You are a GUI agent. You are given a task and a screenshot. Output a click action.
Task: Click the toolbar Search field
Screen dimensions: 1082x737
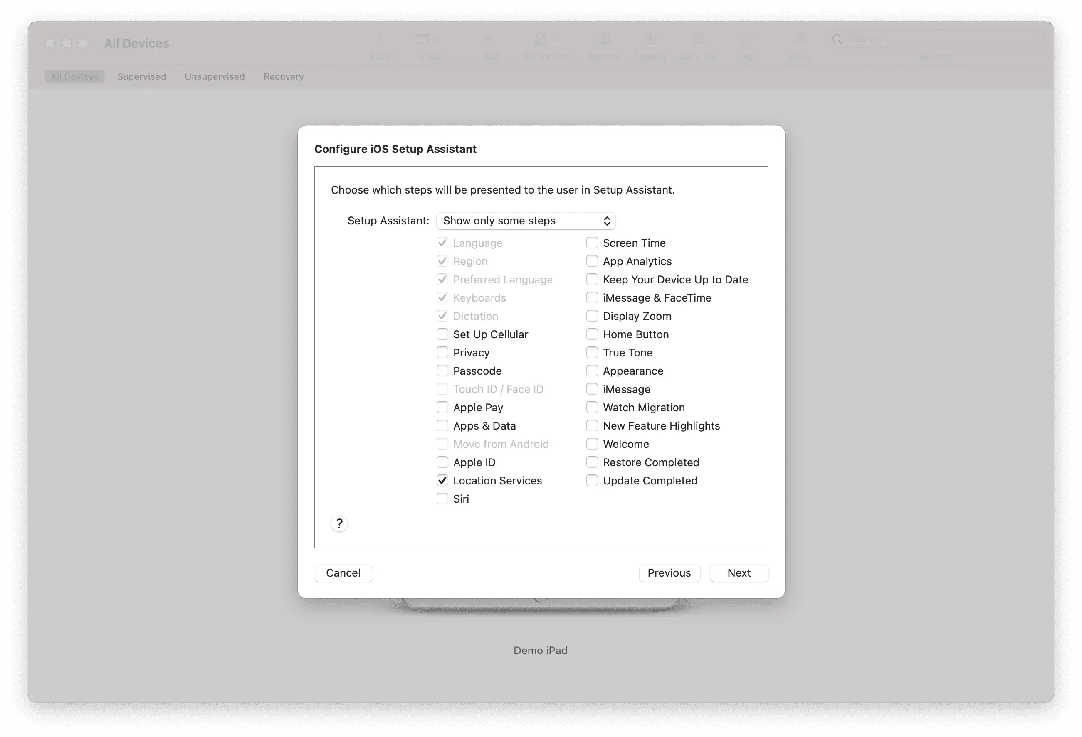pos(935,39)
